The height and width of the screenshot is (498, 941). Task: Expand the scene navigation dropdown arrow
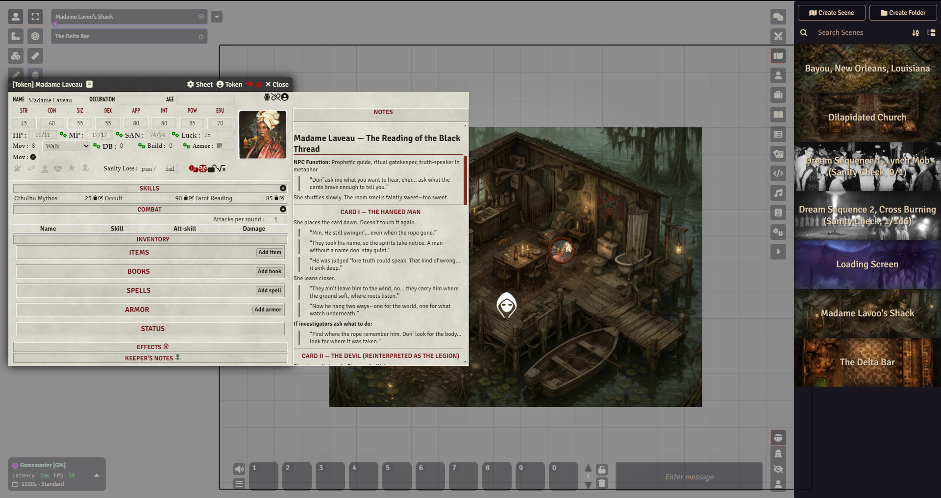click(217, 17)
